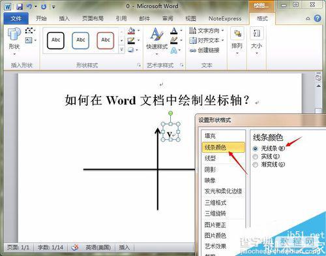The height and width of the screenshot is (256, 326).
Task: Open the Arrange (排列) button
Action: tap(237, 41)
